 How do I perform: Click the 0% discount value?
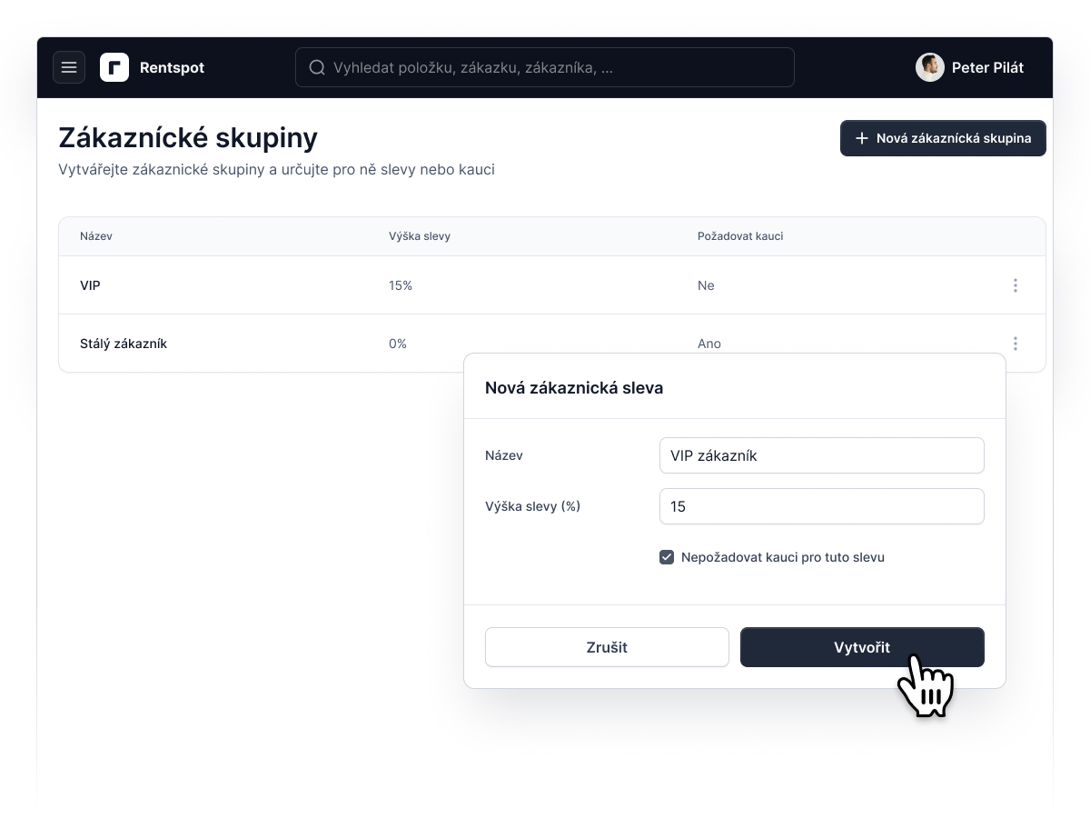tap(398, 344)
